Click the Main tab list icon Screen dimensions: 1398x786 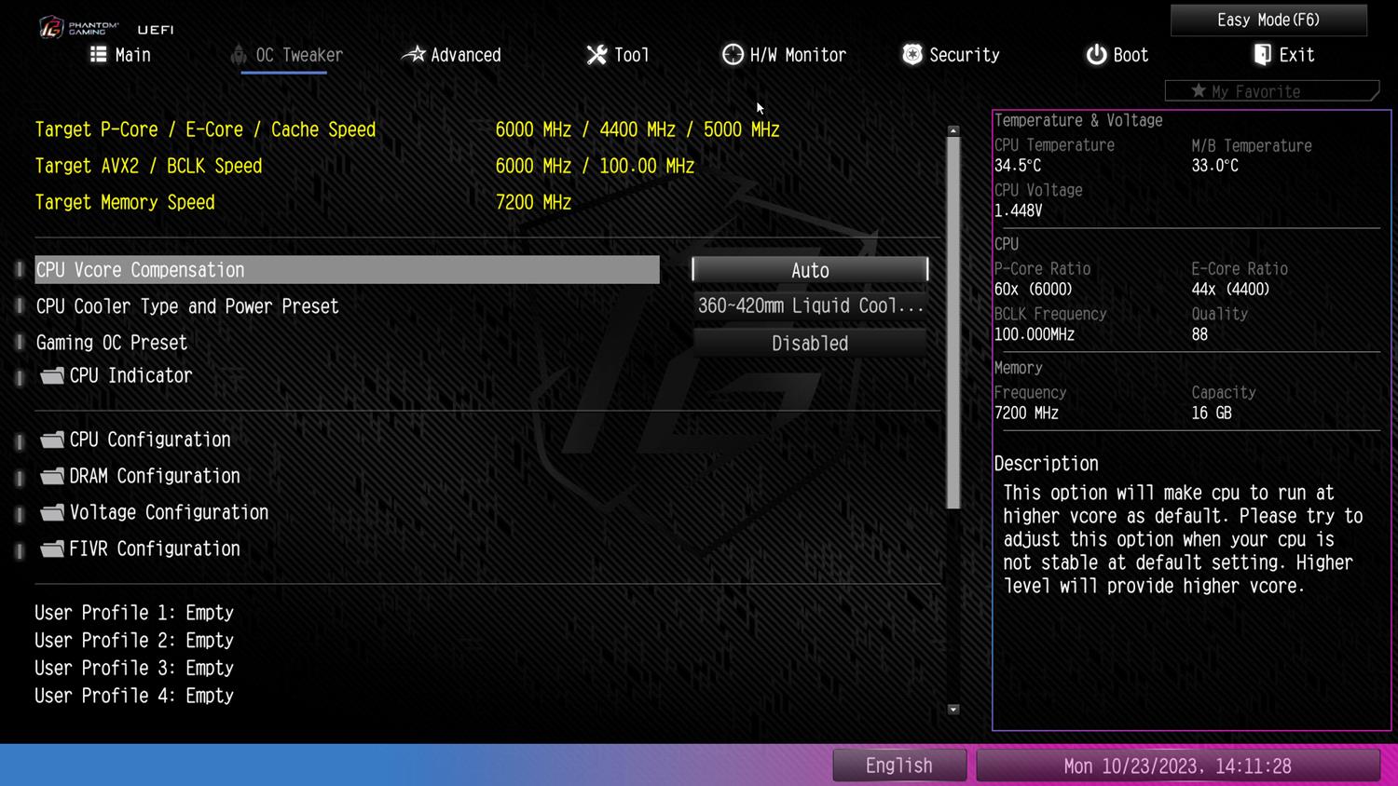point(98,55)
